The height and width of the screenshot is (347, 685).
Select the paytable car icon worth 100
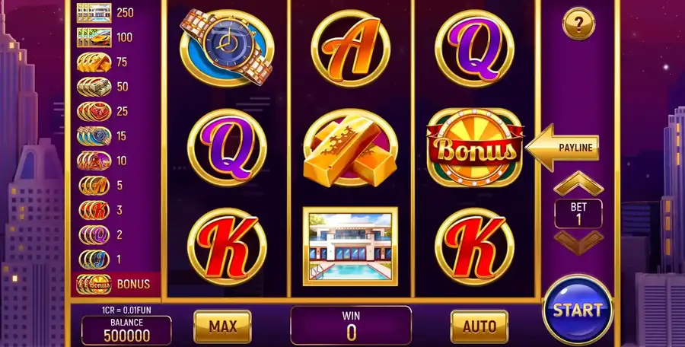click(94, 37)
